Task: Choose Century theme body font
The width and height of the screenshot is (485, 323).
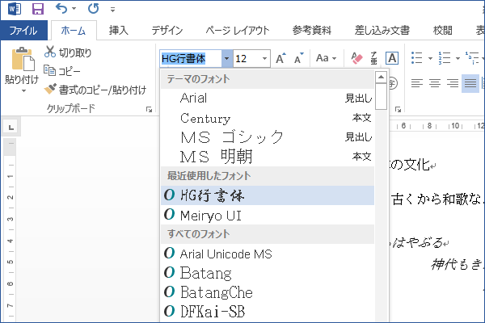Action: 268,118
